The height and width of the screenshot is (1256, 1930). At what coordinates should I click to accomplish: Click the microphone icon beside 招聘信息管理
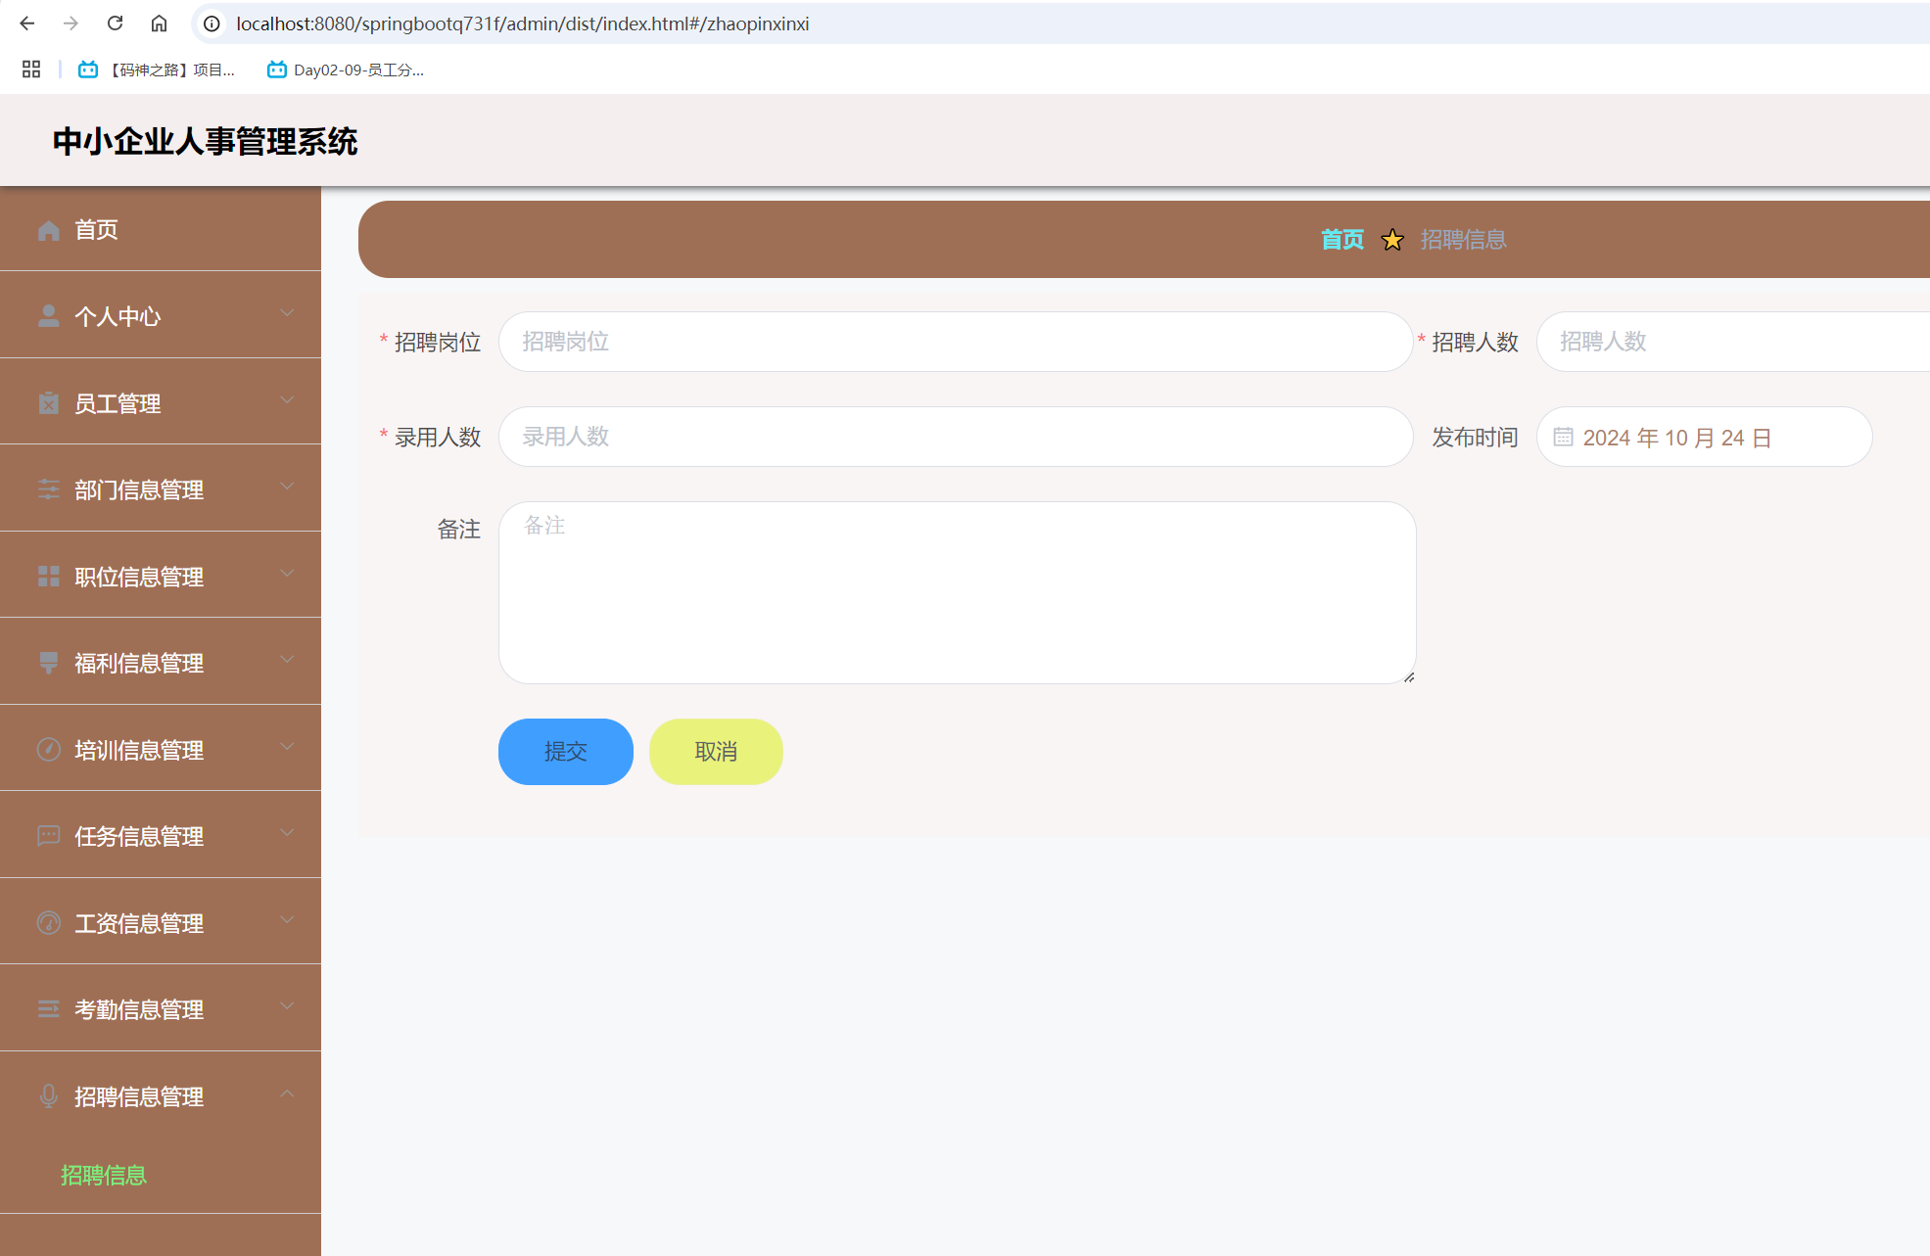[x=49, y=1096]
